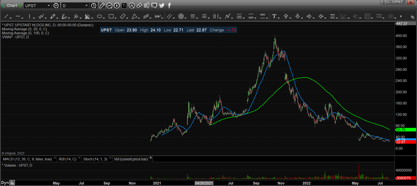Click the green link indicator beside Chart

(20, 6)
